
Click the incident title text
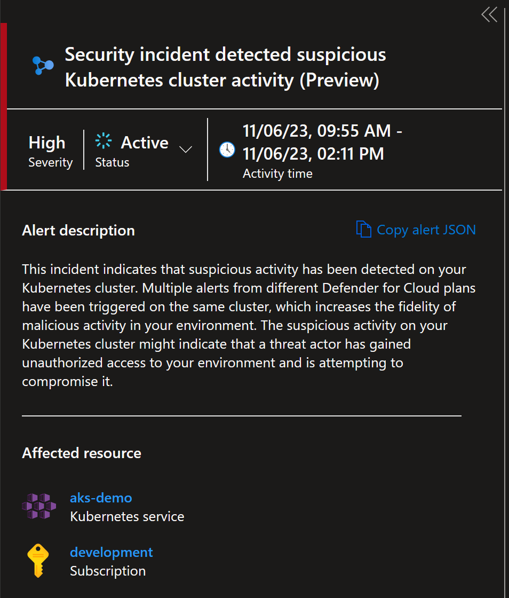225,67
